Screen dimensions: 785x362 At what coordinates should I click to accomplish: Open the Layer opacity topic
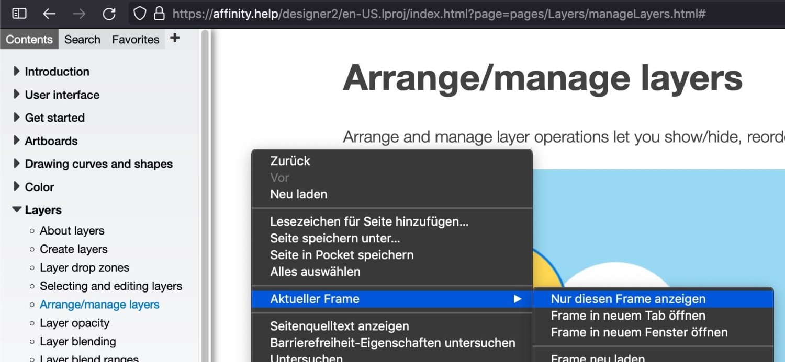point(74,323)
